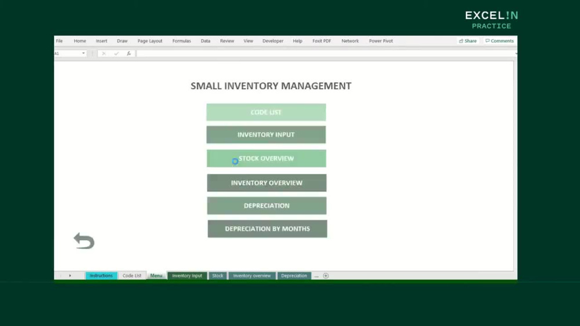Viewport: 580px width, 326px height.
Task: Open the Foxit PDF tab
Action: (x=322, y=41)
